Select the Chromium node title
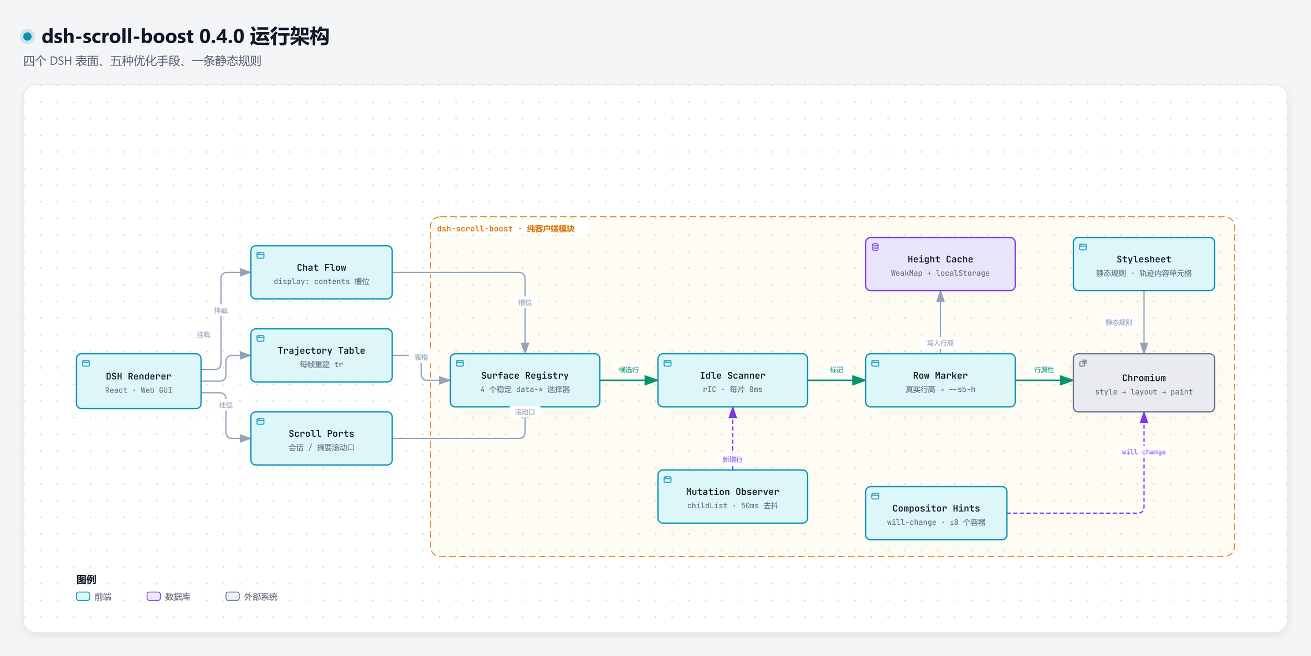Image resolution: width=1311 pixels, height=656 pixels. coord(1144,378)
